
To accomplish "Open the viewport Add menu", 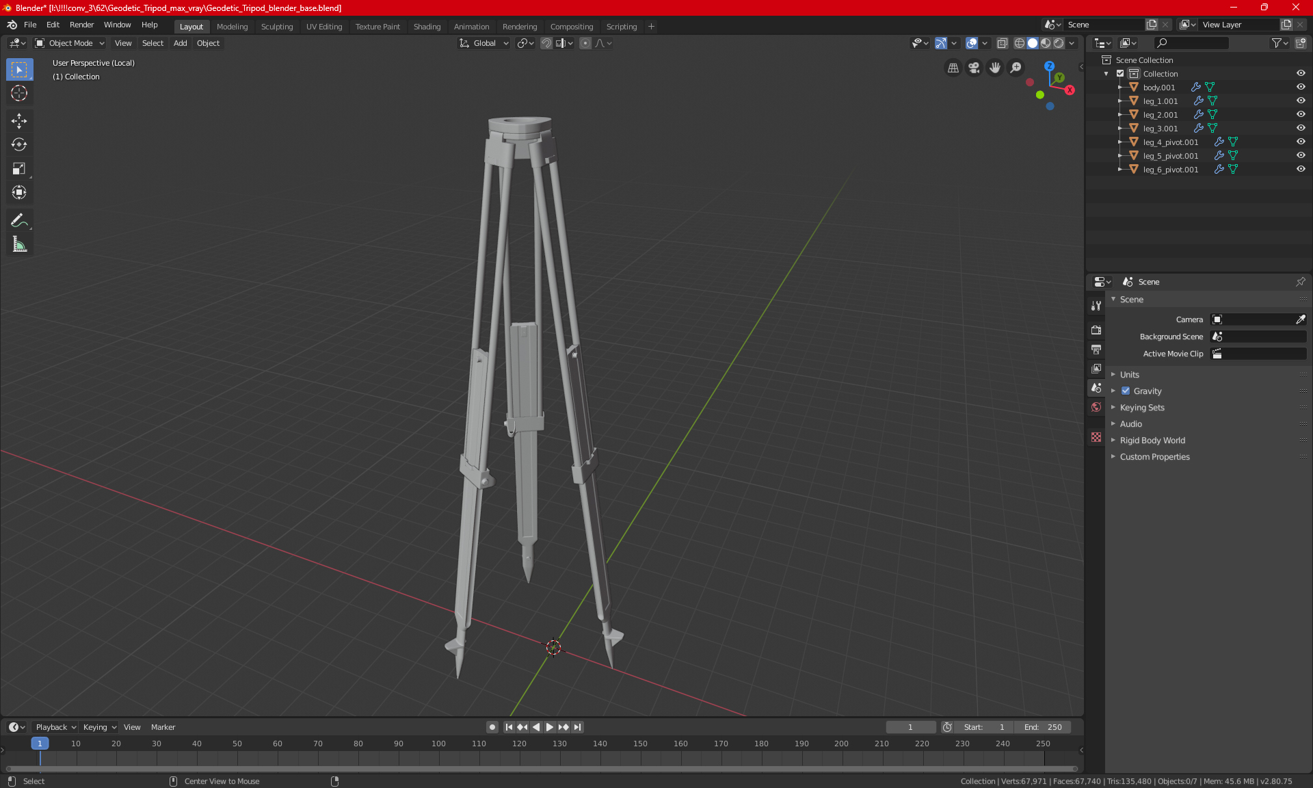I will [x=180, y=43].
